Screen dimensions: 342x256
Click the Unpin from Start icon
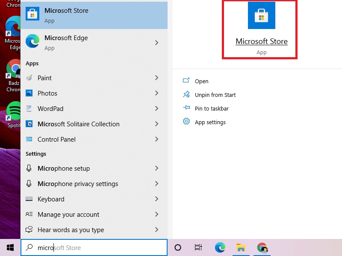pyautogui.click(x=186, y=94)
